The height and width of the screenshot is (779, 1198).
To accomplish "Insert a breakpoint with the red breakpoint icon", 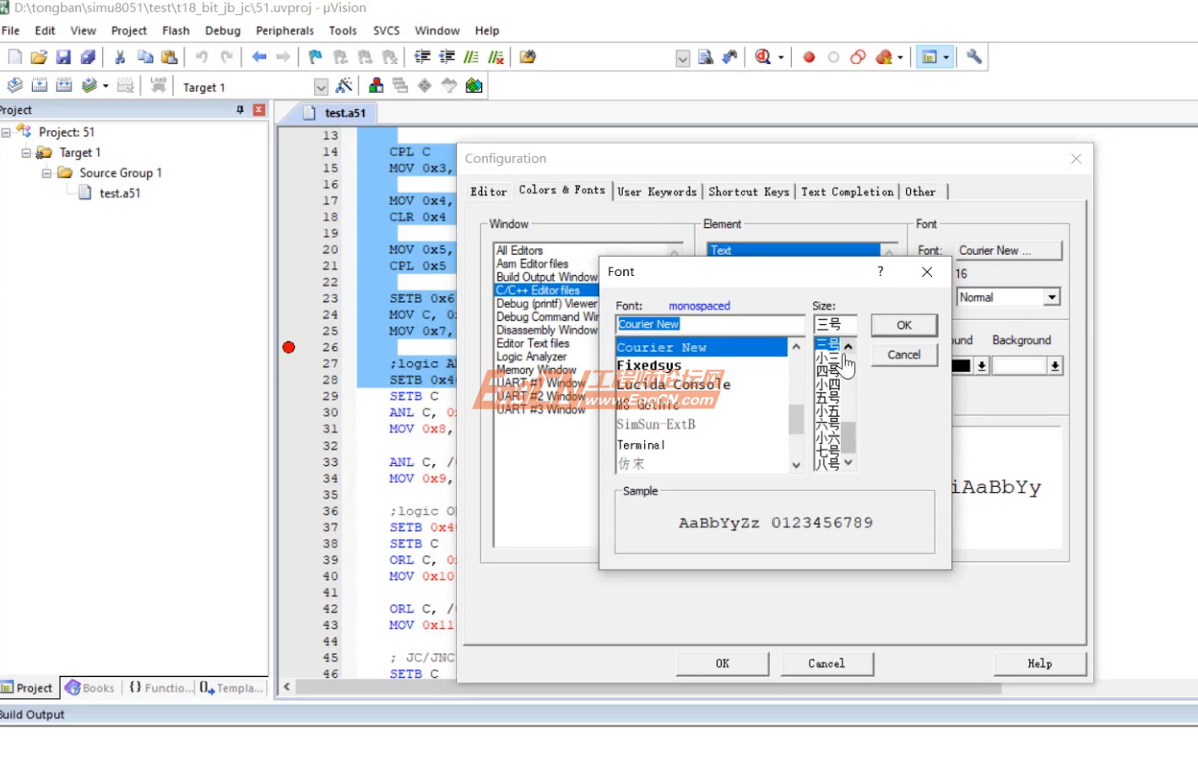I will [x=809, y=57].
